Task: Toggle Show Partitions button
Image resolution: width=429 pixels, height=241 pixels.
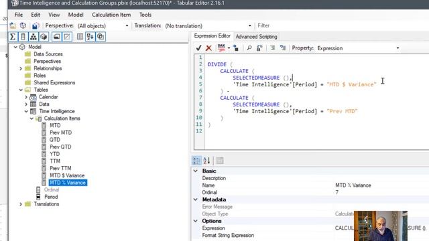Action: 44,37
